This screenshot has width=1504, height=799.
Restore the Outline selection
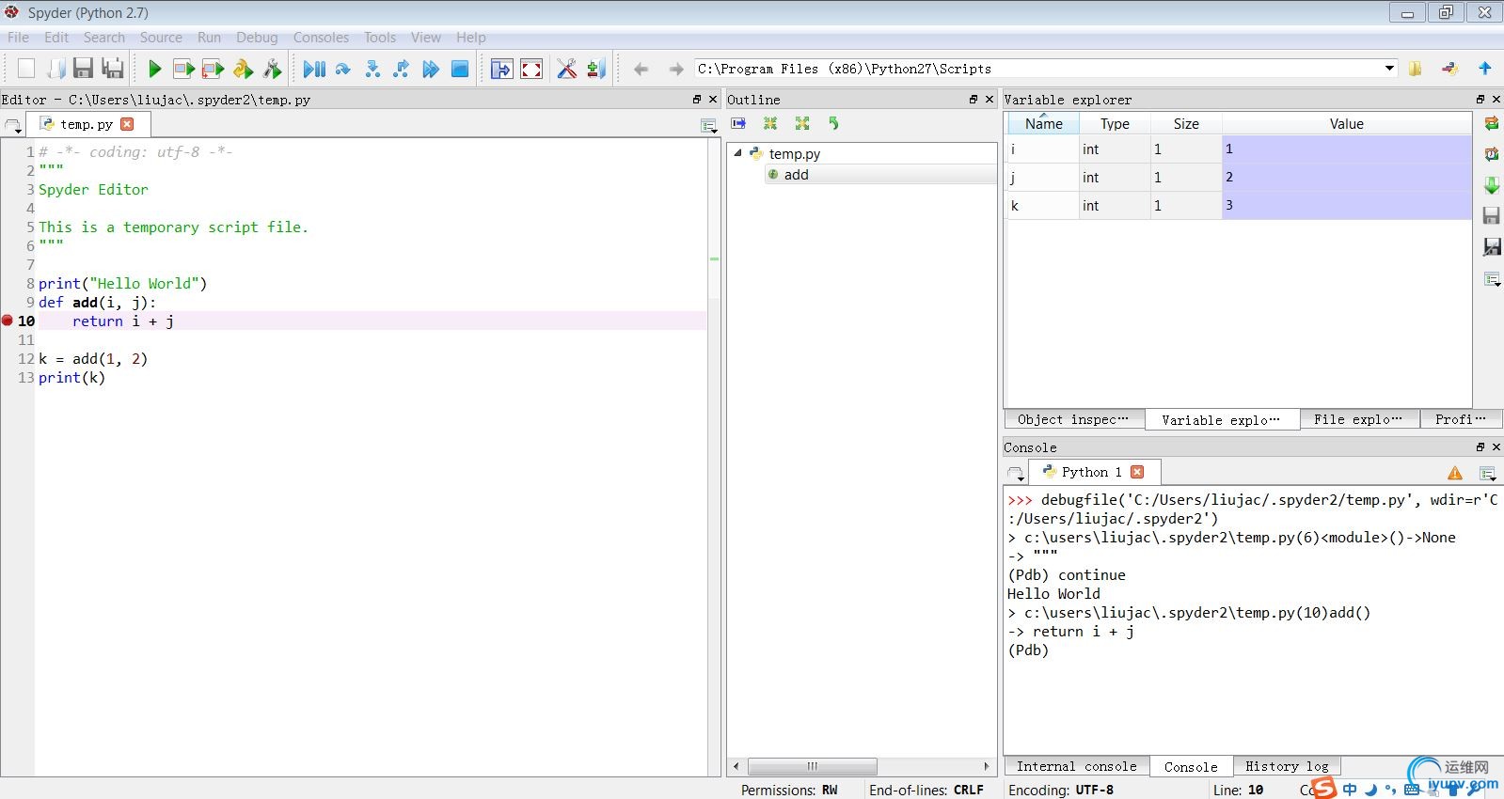tap(833, 123)
